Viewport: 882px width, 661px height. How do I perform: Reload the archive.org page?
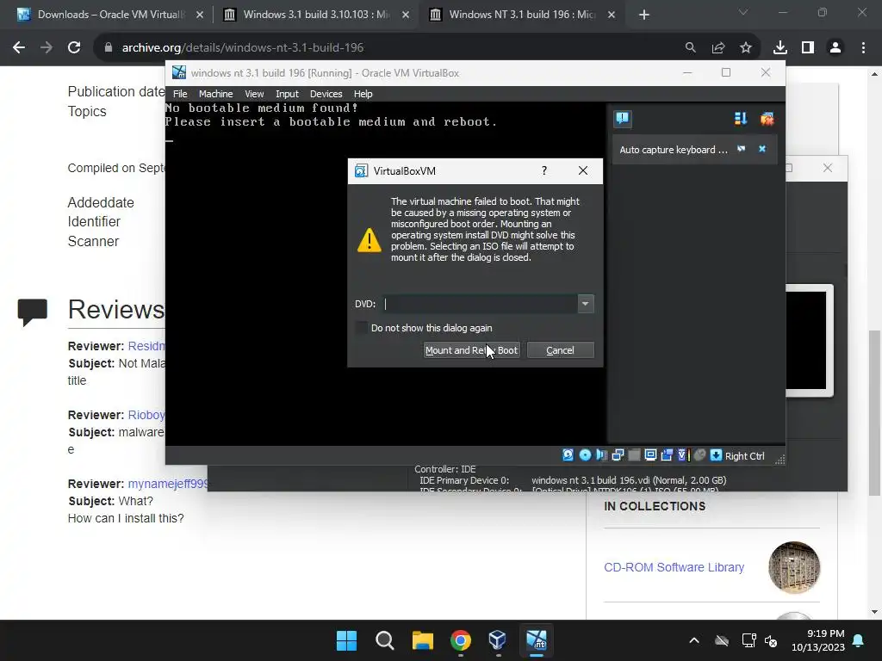tap(74, 48)
